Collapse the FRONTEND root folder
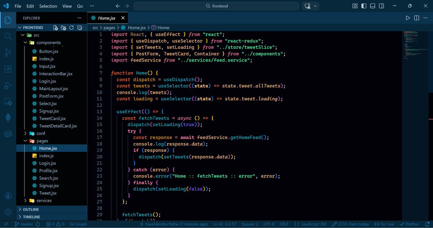Image resolution: width=433 pixels, height=228 pixels. (x=20, y=27)
